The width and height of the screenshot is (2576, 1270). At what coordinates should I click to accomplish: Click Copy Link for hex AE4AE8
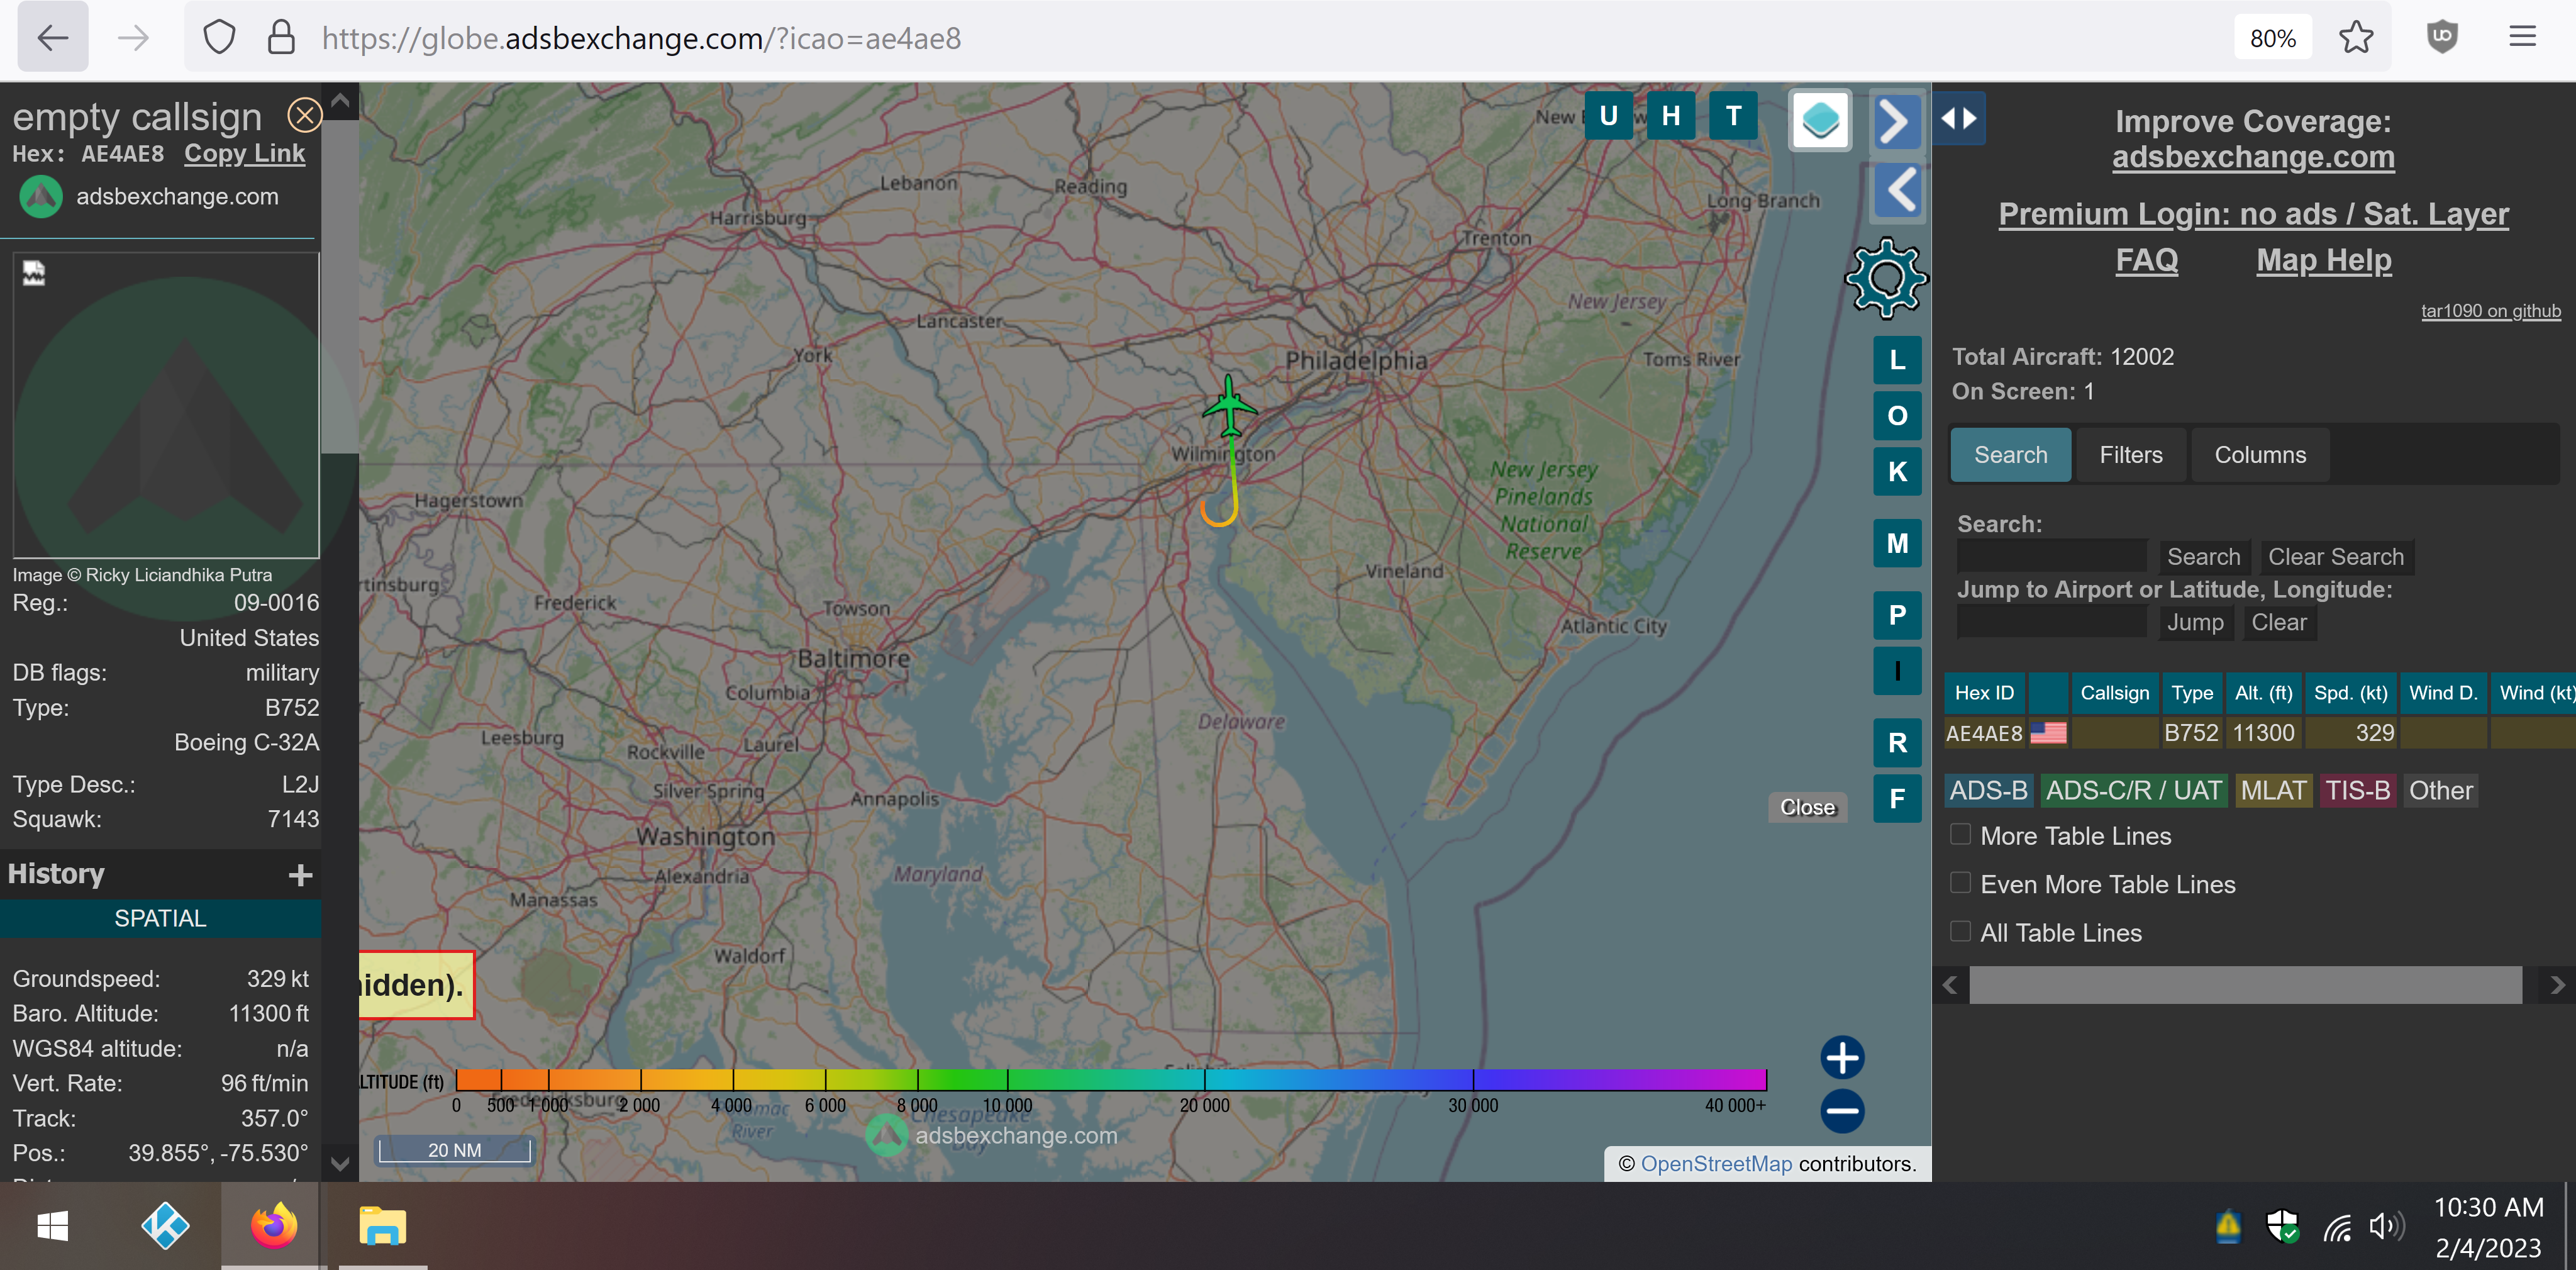(244, 153)
